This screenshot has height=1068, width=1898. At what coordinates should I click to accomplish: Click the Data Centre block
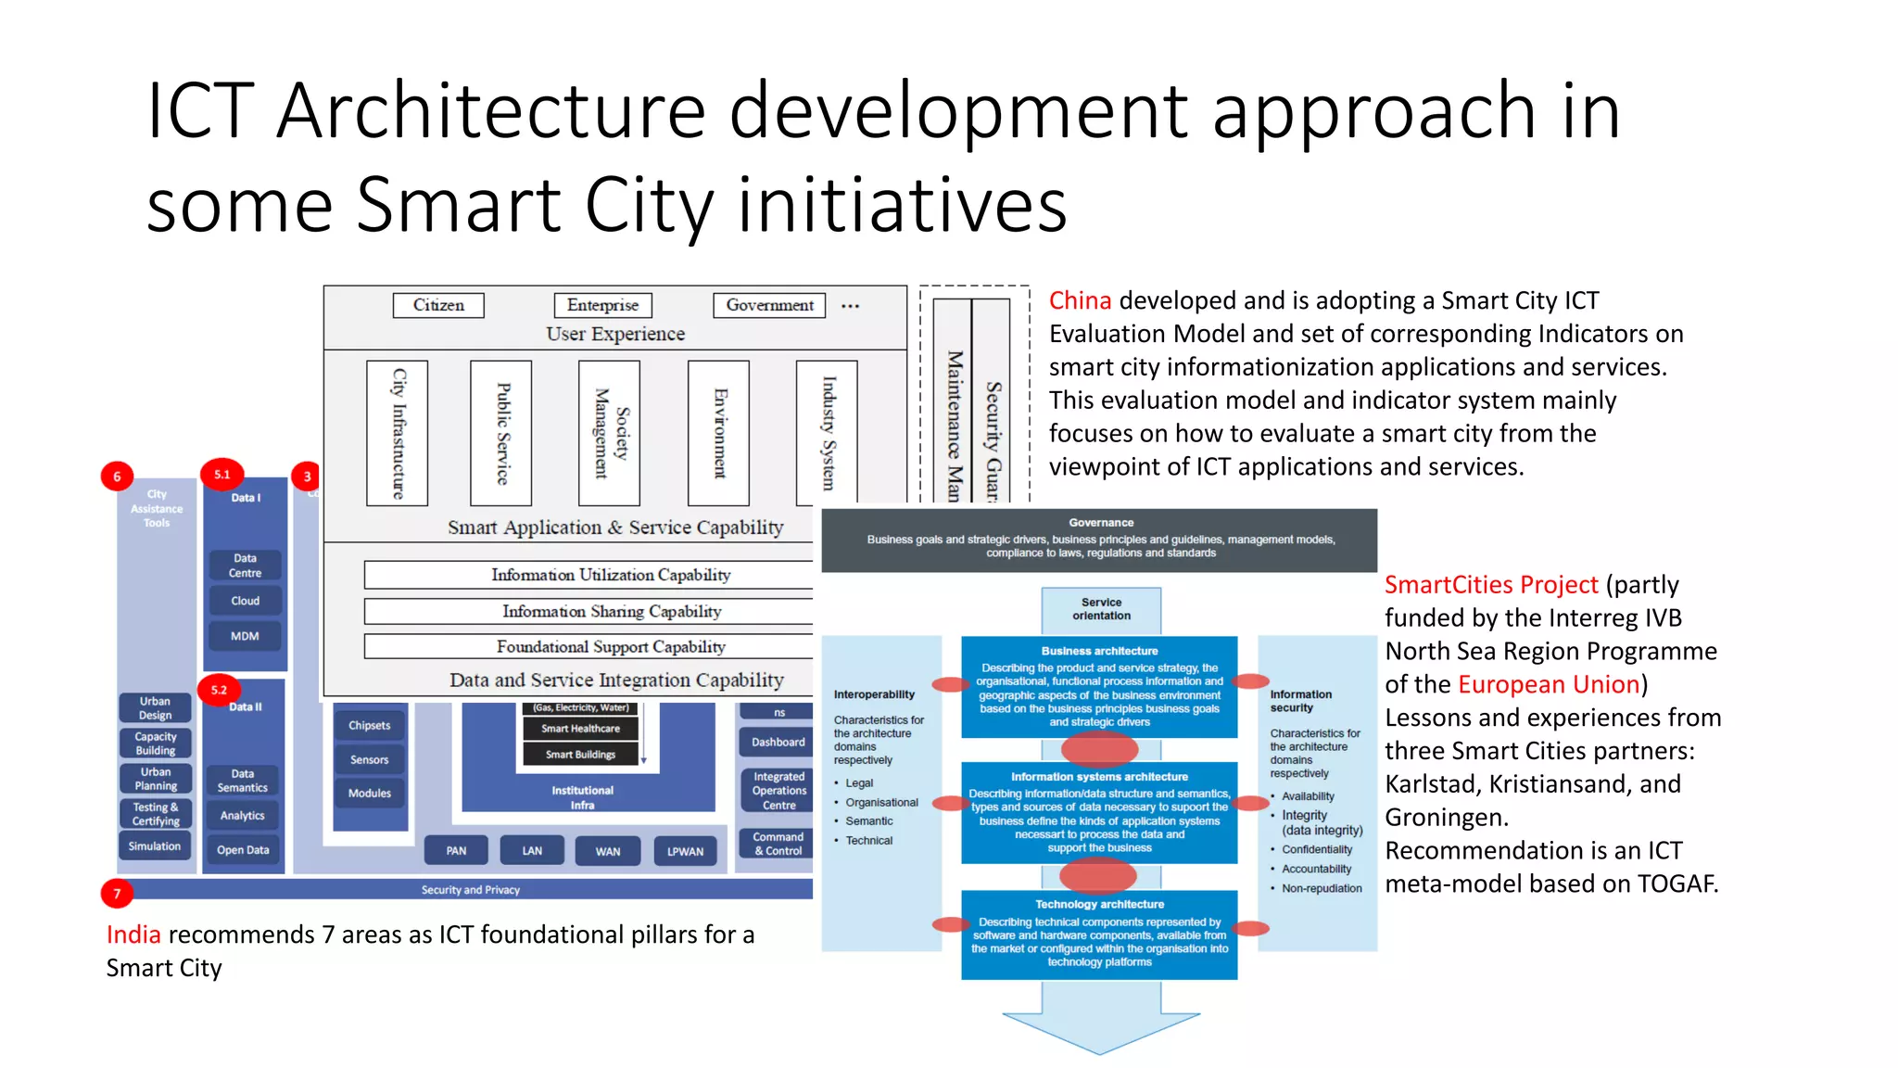point(245,566)
